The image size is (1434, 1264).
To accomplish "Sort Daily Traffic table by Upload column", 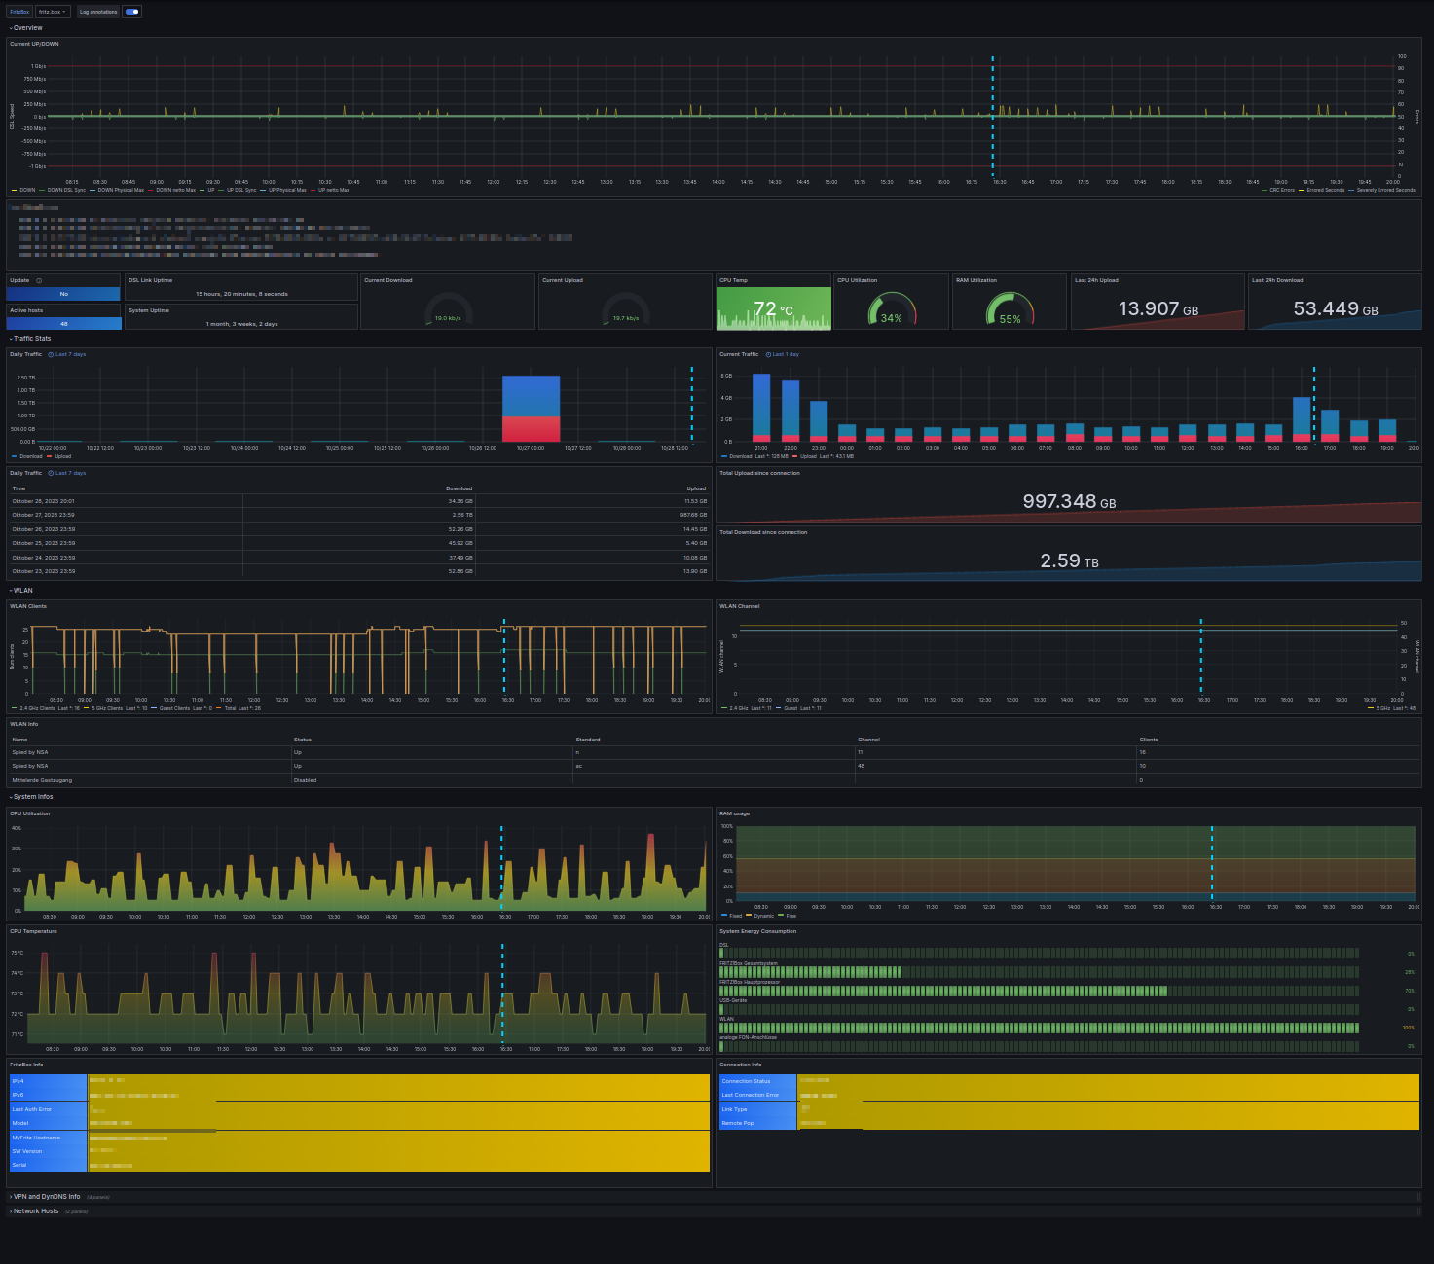I will coord(696,488).
